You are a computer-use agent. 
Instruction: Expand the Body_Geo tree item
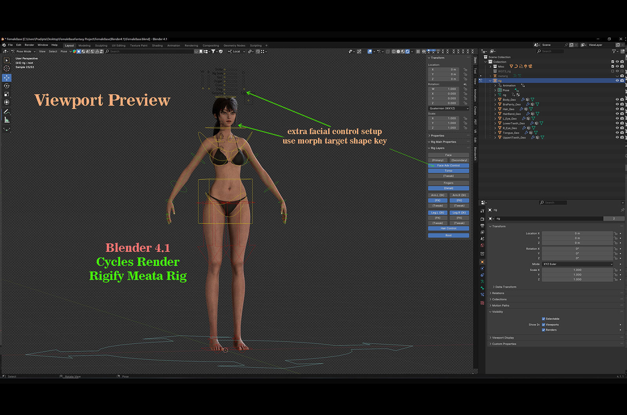[x=495, y=100]
